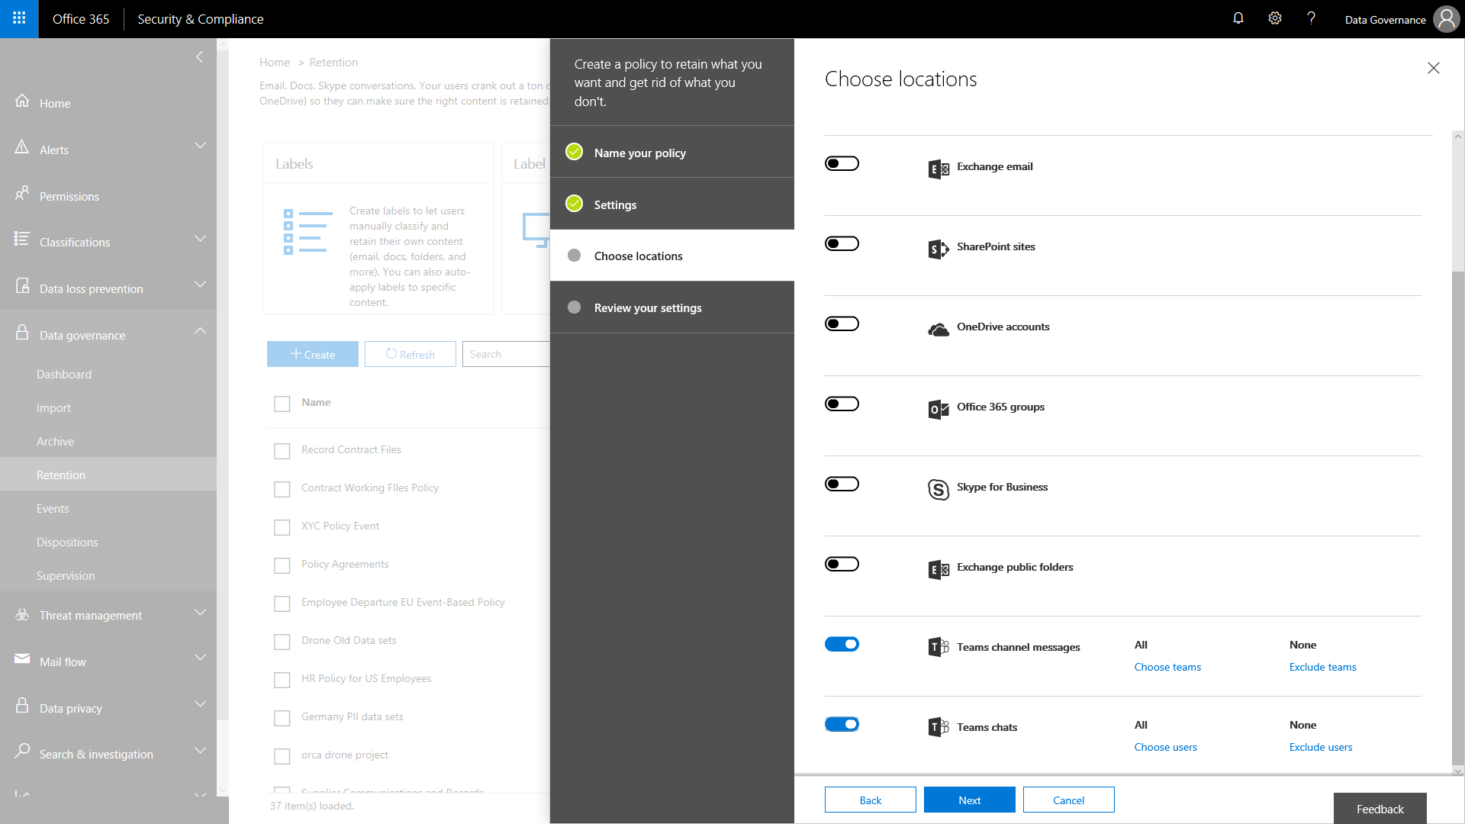Disable the Teams chats toggle

842,724
